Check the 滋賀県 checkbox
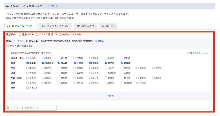The image size is (220, 116). [75, 73]
